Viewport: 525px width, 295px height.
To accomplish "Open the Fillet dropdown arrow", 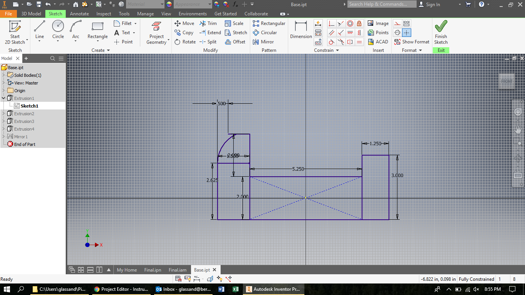I will click(135, 24).
